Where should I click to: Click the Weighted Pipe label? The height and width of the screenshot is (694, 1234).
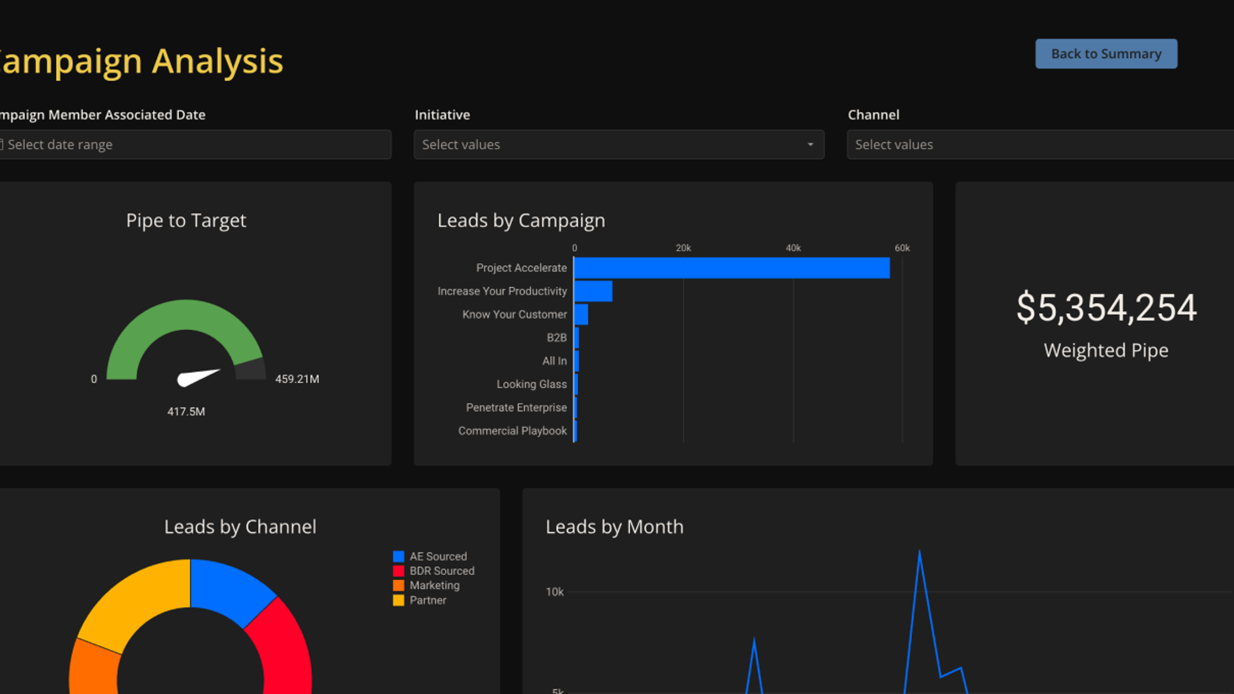[1106, 350]
